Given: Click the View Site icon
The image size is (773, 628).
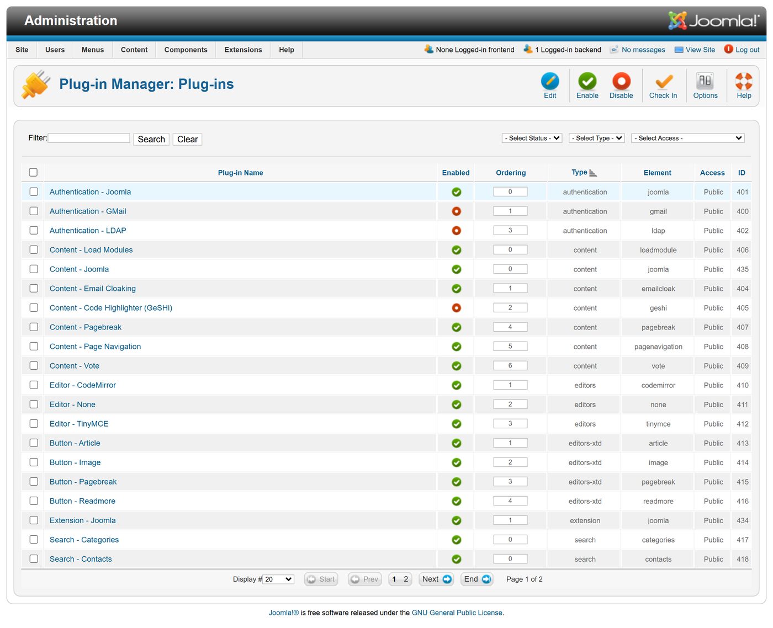Looking at the screenshot, I should [679, 50].
